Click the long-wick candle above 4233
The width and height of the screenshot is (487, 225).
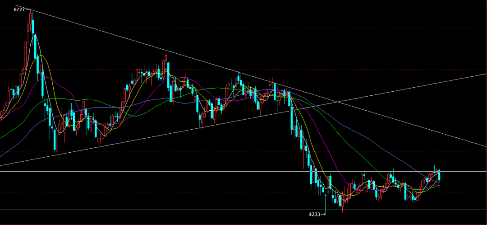pos(326,199)
